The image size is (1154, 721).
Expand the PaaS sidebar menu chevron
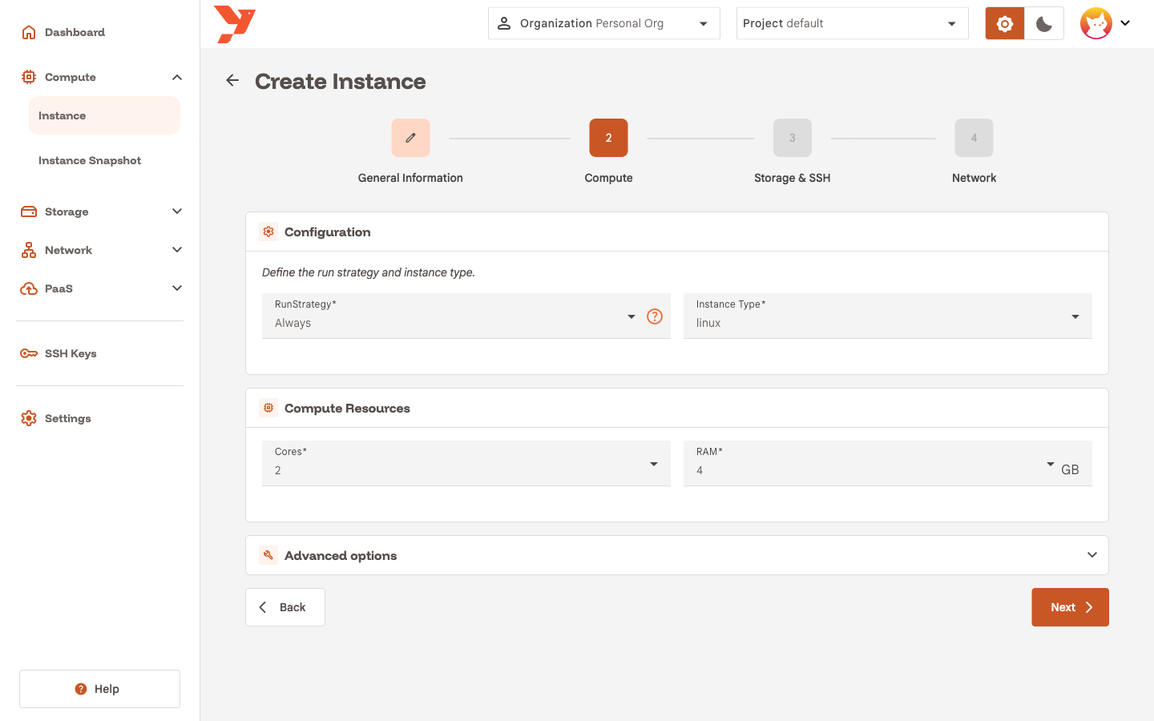177,288
